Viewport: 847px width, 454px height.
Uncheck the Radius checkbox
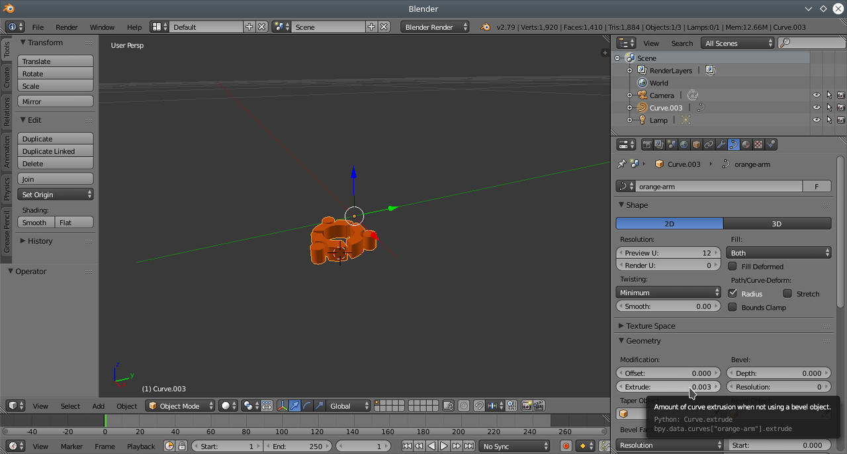click(733, 293)
